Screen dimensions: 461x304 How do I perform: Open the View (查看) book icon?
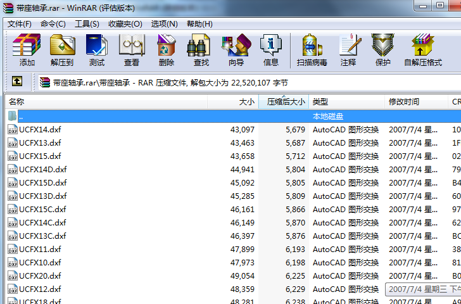pyautogui.click(x=132, y=45)
